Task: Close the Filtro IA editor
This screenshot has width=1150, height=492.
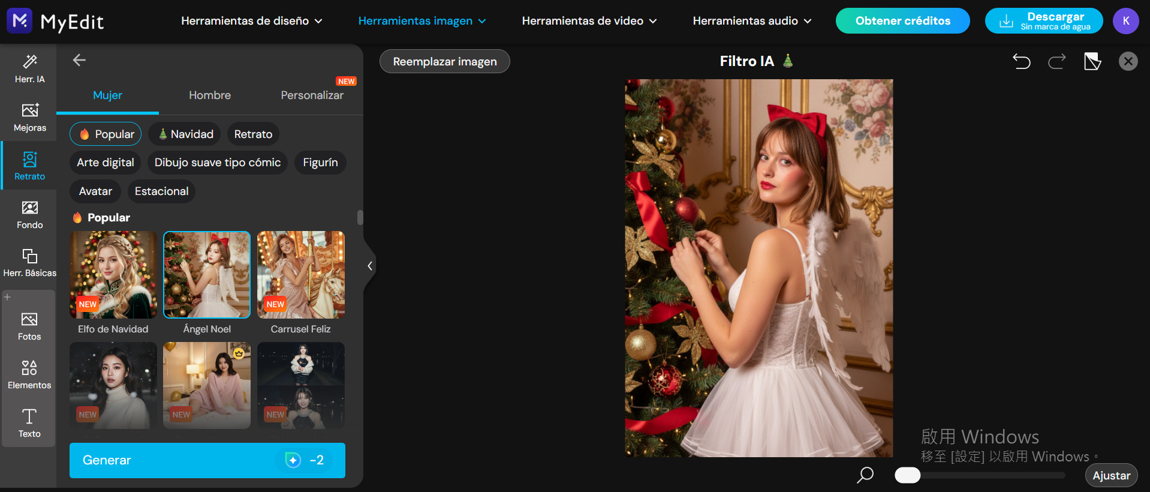Action: (x=1128, y=61)
